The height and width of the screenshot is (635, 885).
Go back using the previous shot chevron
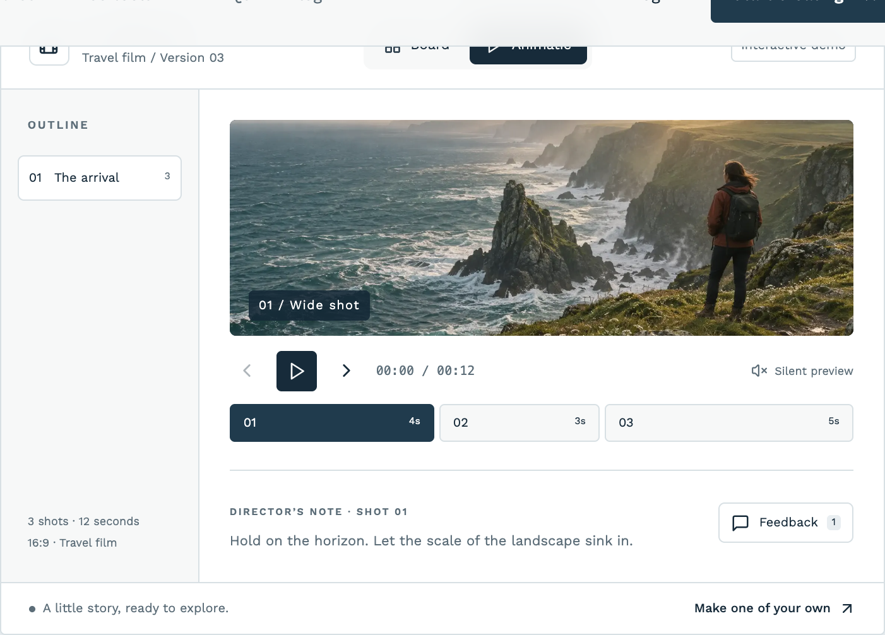pos(247,371)
